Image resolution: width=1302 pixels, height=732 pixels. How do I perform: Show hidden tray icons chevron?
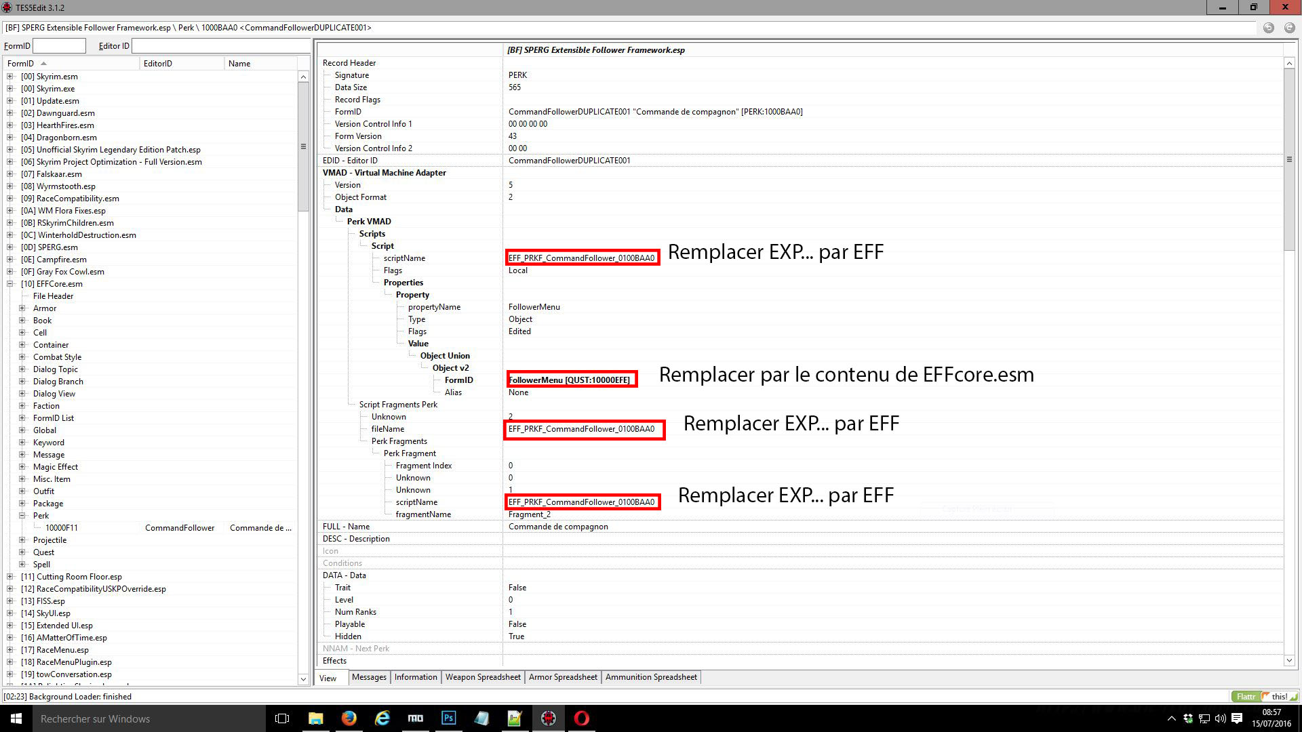click(1171, 718)
